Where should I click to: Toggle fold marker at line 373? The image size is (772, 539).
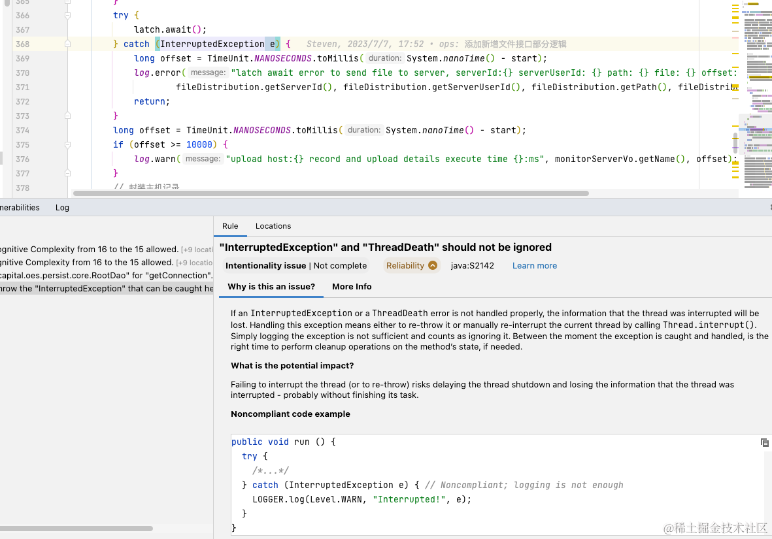(67, 116)
